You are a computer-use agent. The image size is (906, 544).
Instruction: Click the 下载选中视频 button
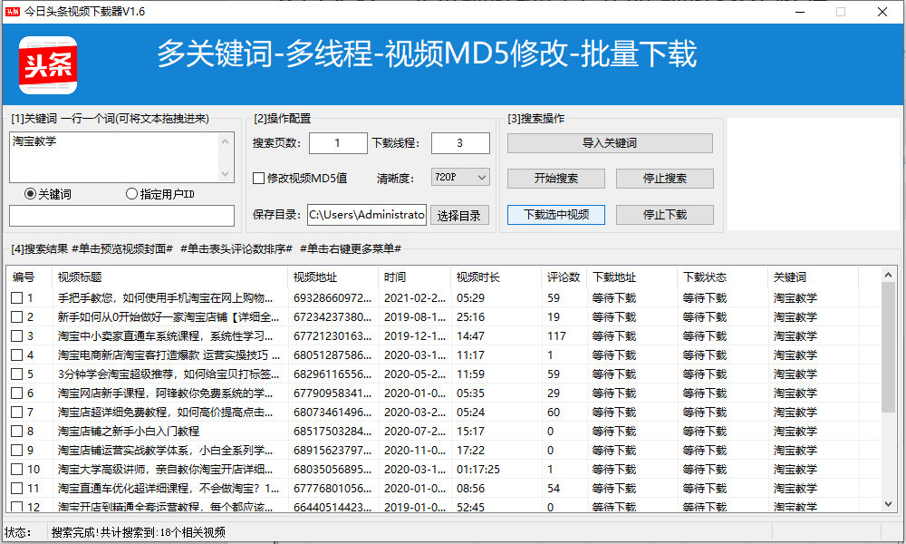click(556, 215)
